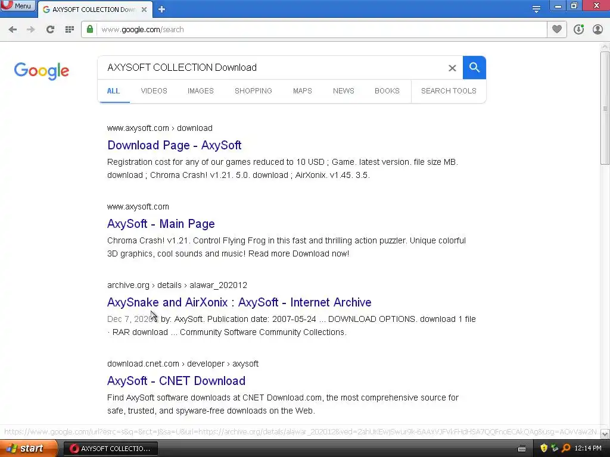
Task: Open the downloads icon in toolbar
Action: coord(578,29)
